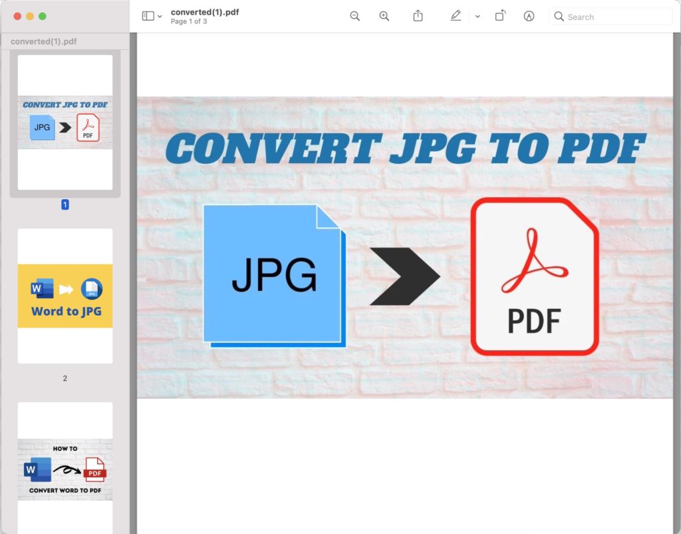
Task: Collapse the converted(1).pdf sidebar header
Action: [44, 41]
